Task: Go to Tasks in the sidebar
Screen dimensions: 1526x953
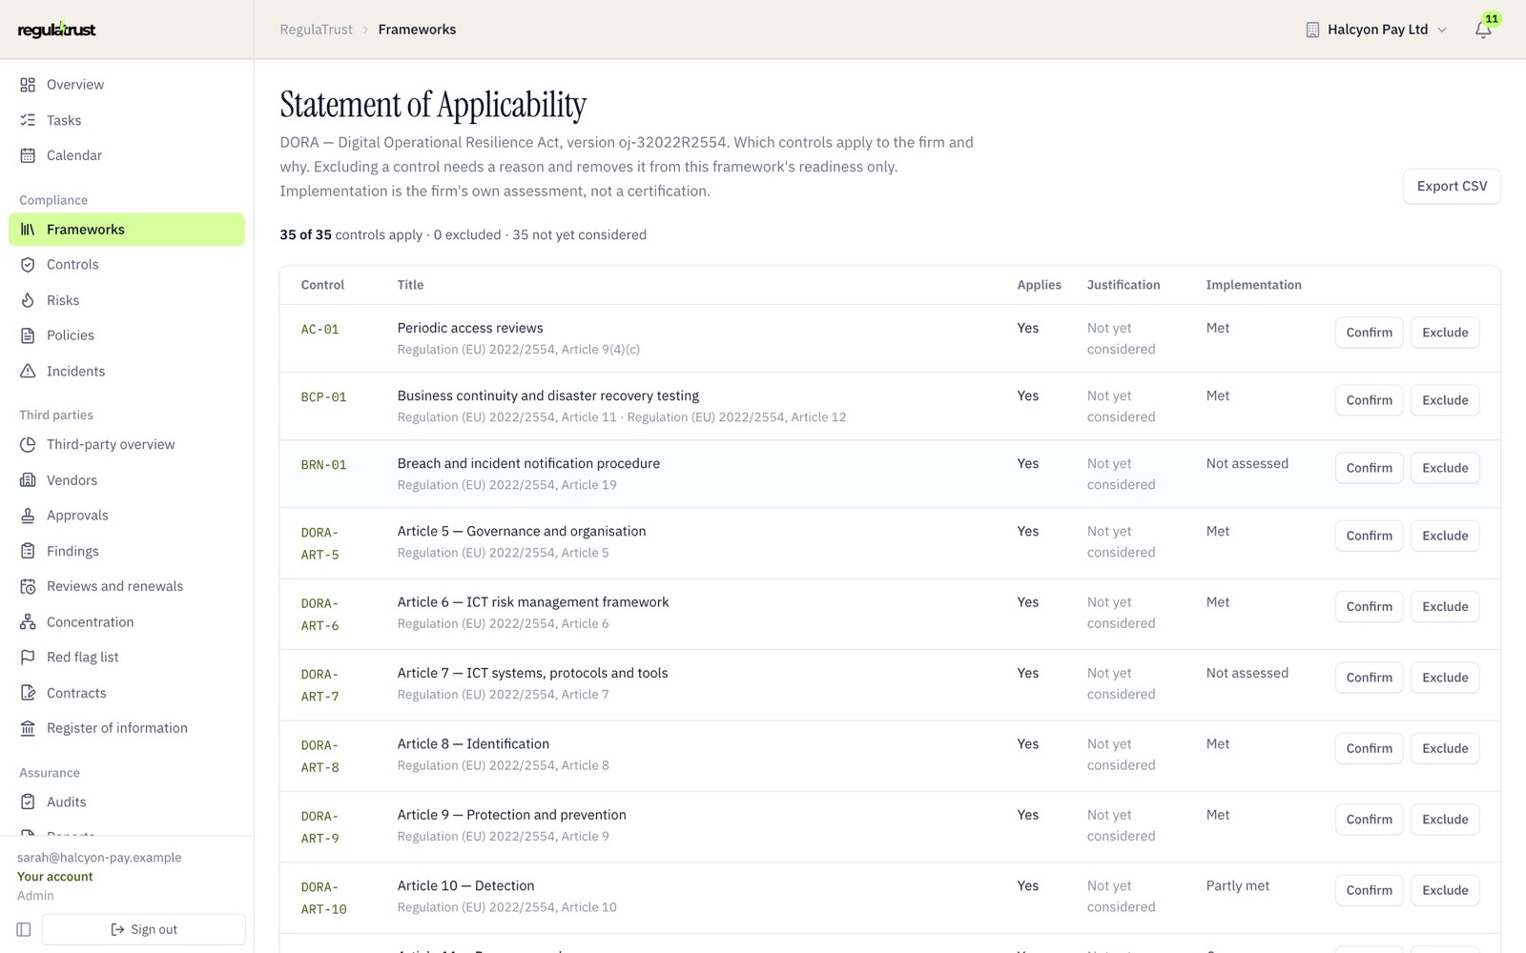Action: click(x=127, y=120)
